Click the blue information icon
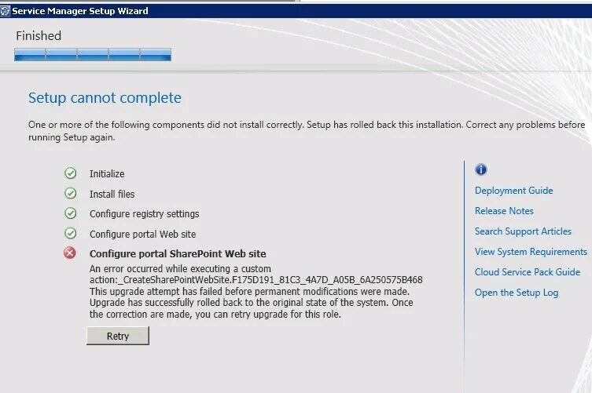This screenshot has height=393, width=592. point(480,169)
